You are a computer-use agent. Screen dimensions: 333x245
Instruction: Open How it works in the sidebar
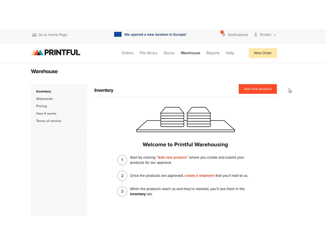point(46,113)
